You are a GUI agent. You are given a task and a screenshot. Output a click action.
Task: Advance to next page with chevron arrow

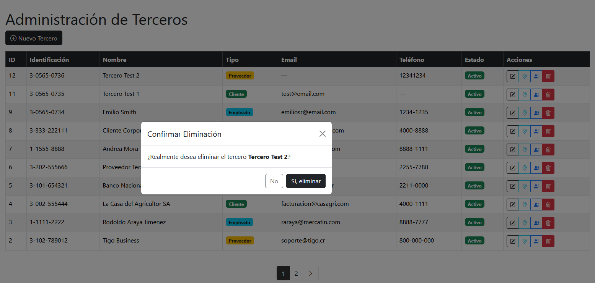click(310, 273)
